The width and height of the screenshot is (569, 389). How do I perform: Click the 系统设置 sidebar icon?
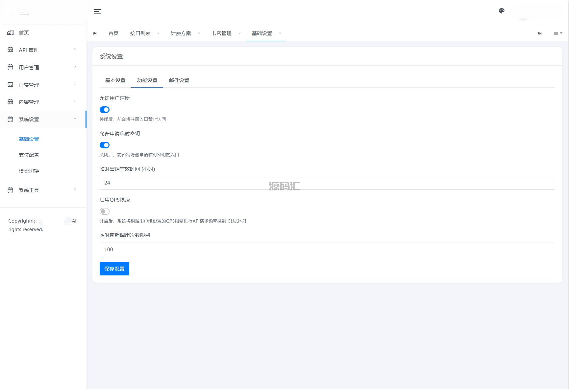click(11, 119)
